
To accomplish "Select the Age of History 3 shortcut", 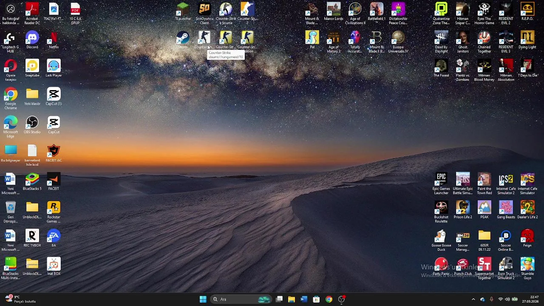I will click(x=334, y=42).
